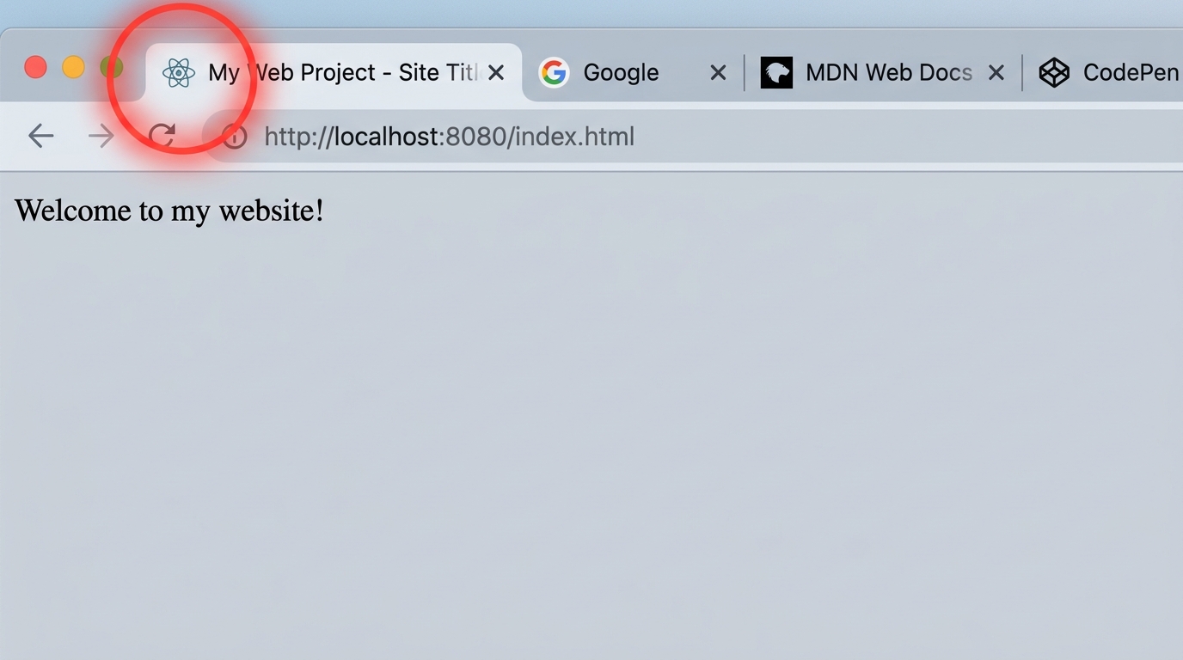The width and height of the screenshot is (1183, 660).
Task: Close the Google tab
Action: tap(718, 73)
